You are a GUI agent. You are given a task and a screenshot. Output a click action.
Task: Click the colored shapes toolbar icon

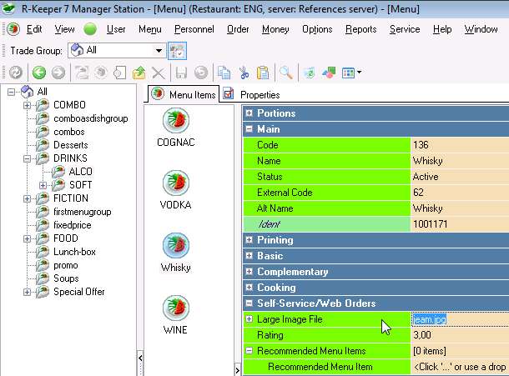pos(329,73)
